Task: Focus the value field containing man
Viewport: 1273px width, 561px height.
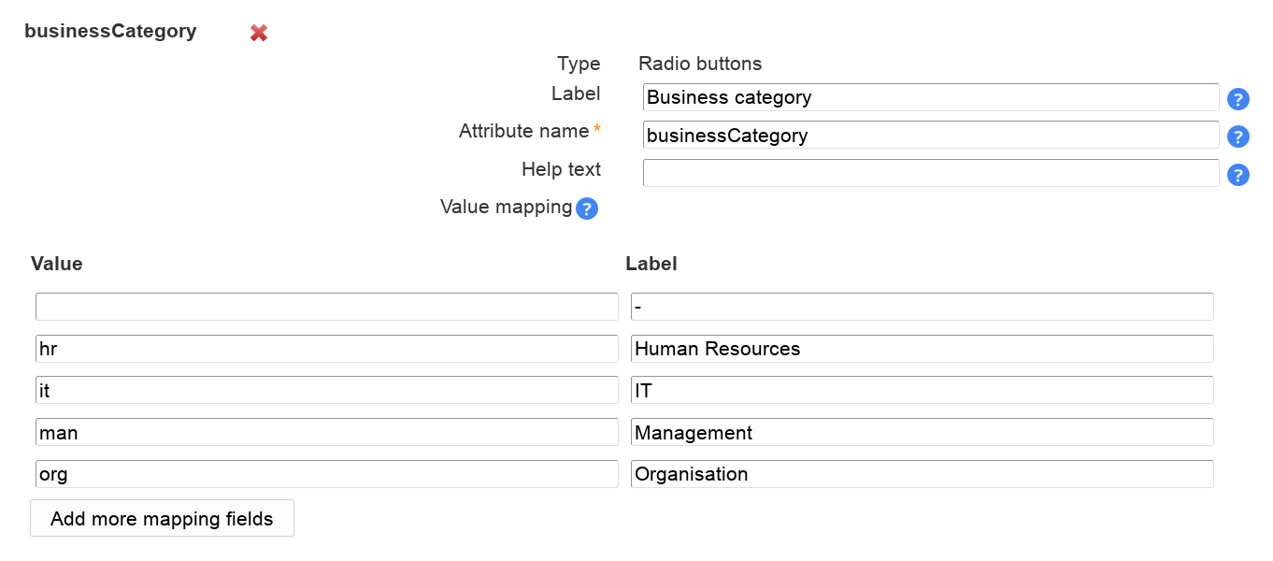Action: [x=326, y=432]
